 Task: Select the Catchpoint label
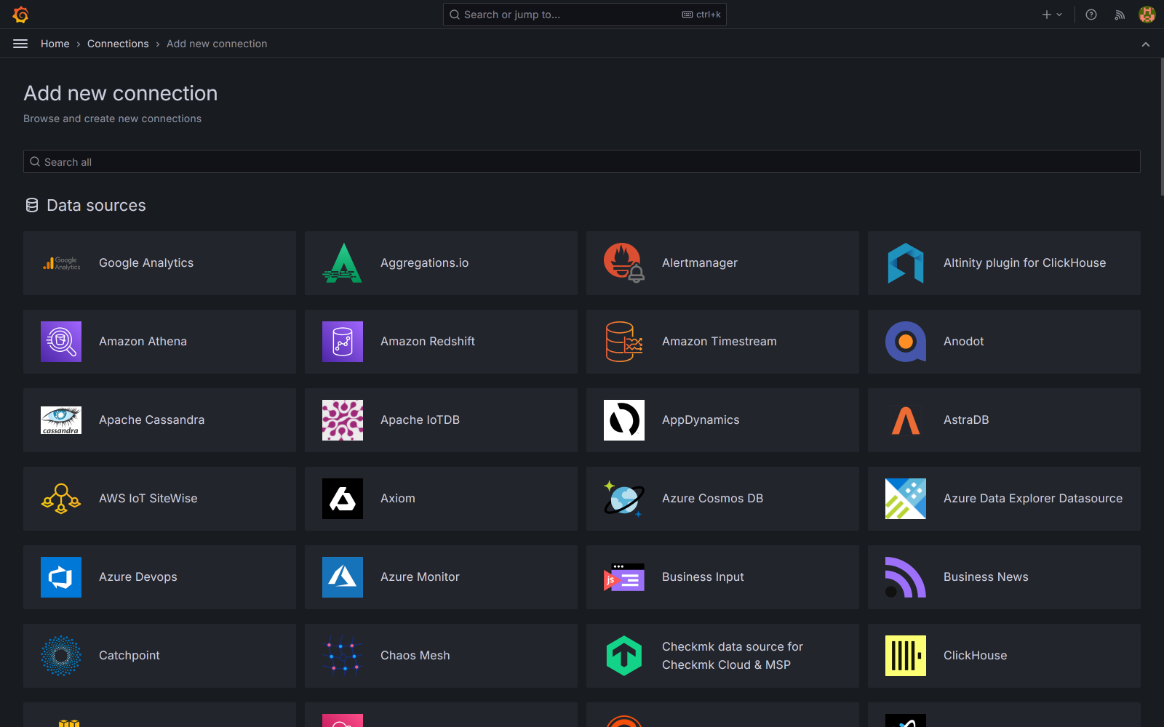tap(129, 656)
